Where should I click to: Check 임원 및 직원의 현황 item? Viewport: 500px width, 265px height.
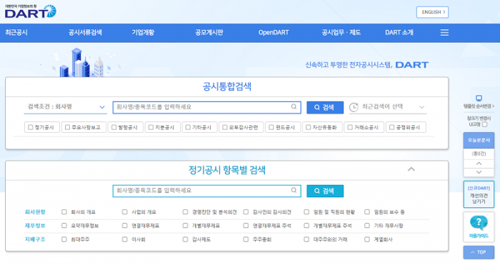[x=306, y=211]
